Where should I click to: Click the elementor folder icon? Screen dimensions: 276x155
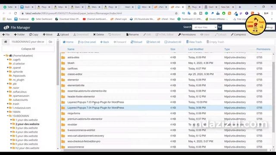point(63,80)
